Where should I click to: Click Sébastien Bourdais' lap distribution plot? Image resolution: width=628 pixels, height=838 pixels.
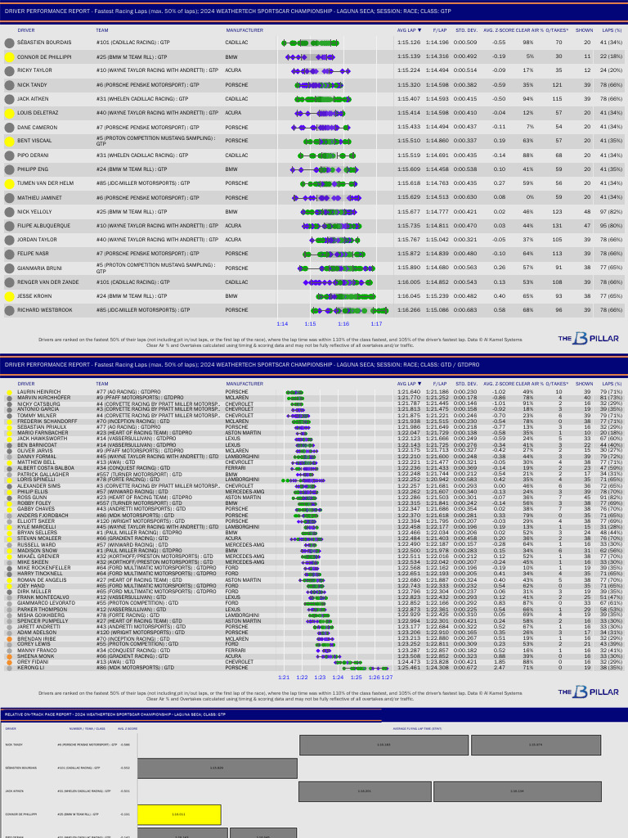[310, 43]
